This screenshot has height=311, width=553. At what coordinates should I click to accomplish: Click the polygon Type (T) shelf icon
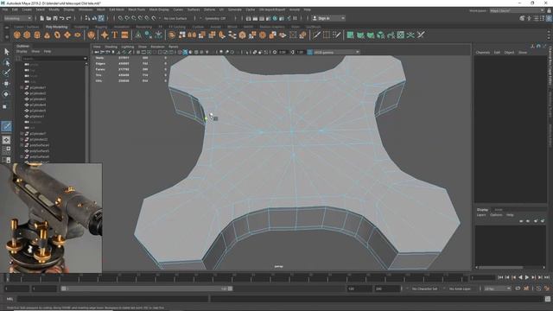coord(115,35)
